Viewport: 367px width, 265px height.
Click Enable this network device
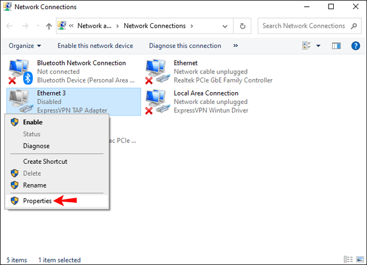95,46
